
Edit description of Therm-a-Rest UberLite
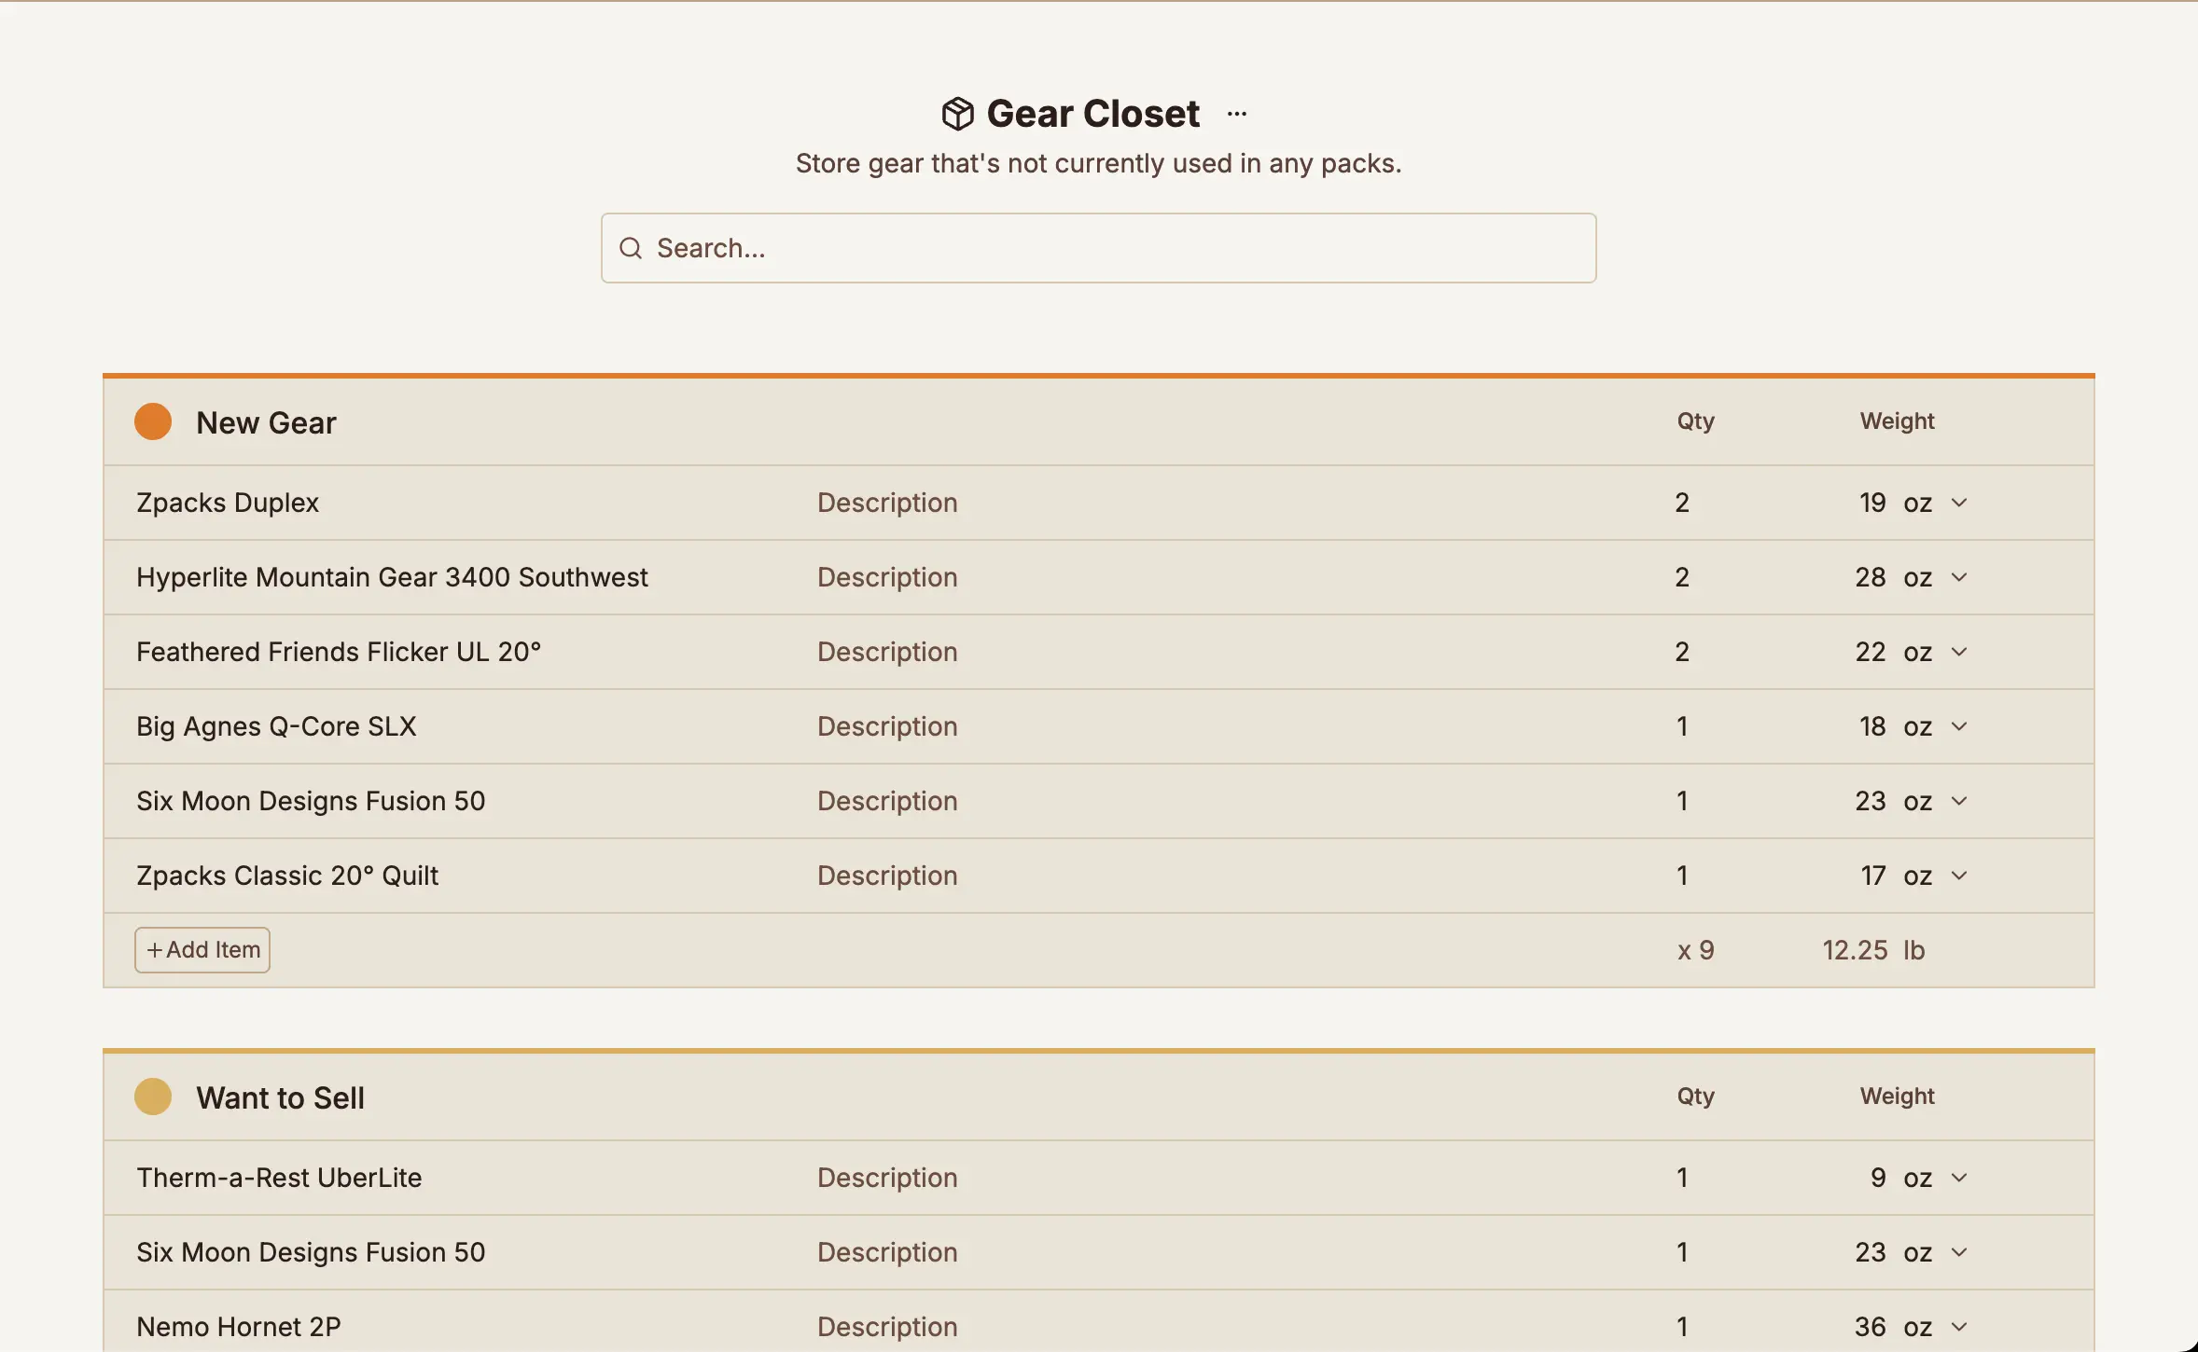click(x=887, y=1178)
